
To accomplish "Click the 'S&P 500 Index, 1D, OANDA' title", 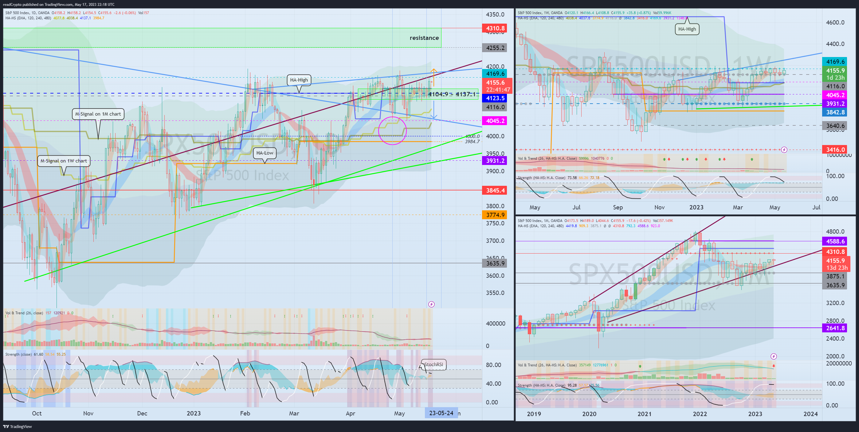I will coord(27,13).
